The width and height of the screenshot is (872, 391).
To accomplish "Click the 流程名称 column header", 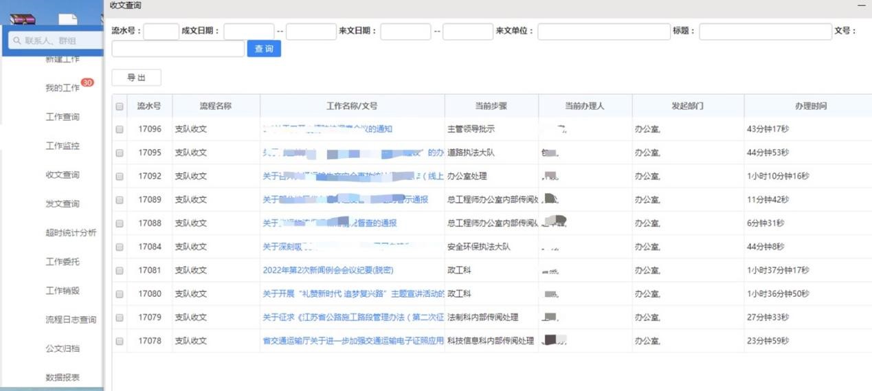I will click(x=216, y=106).
